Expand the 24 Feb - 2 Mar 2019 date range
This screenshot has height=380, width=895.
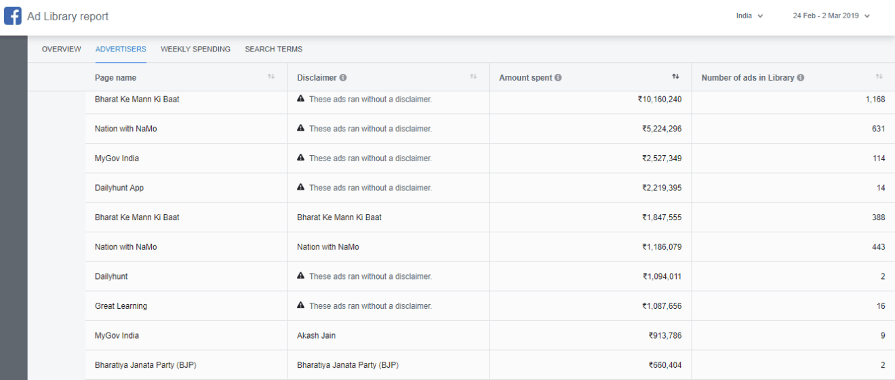831,16
